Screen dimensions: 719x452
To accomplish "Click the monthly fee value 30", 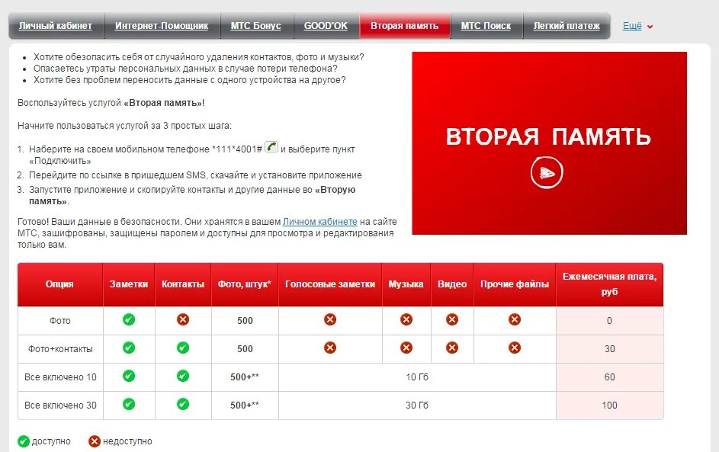I will click(x=609, y=349).
